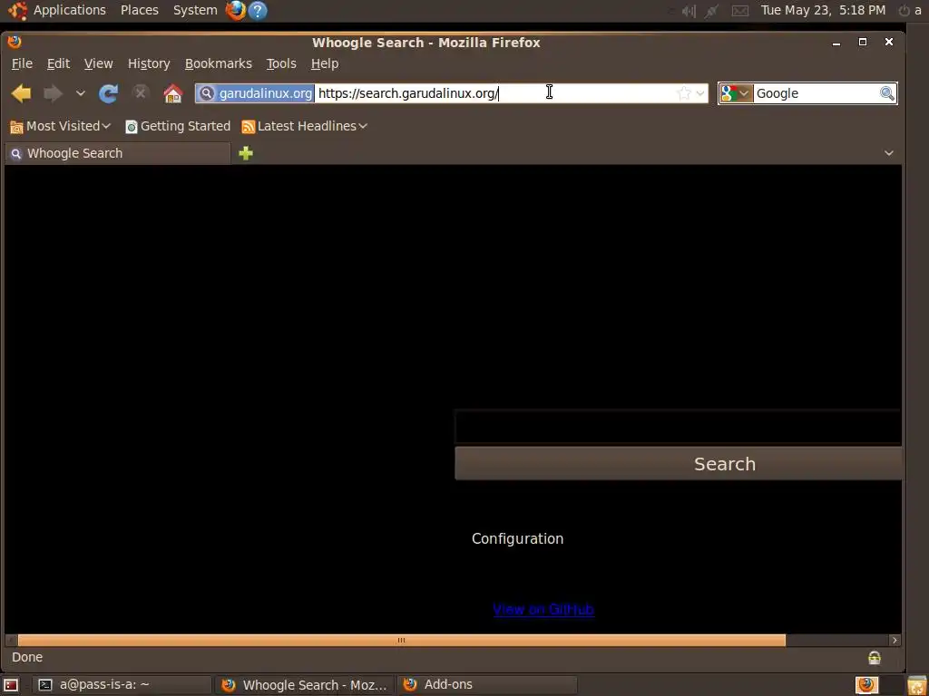Image resolution: width=929 pixels, height=696 pixels.
Task: Open the back/forward history dropdown arrow
Action: 81,93
